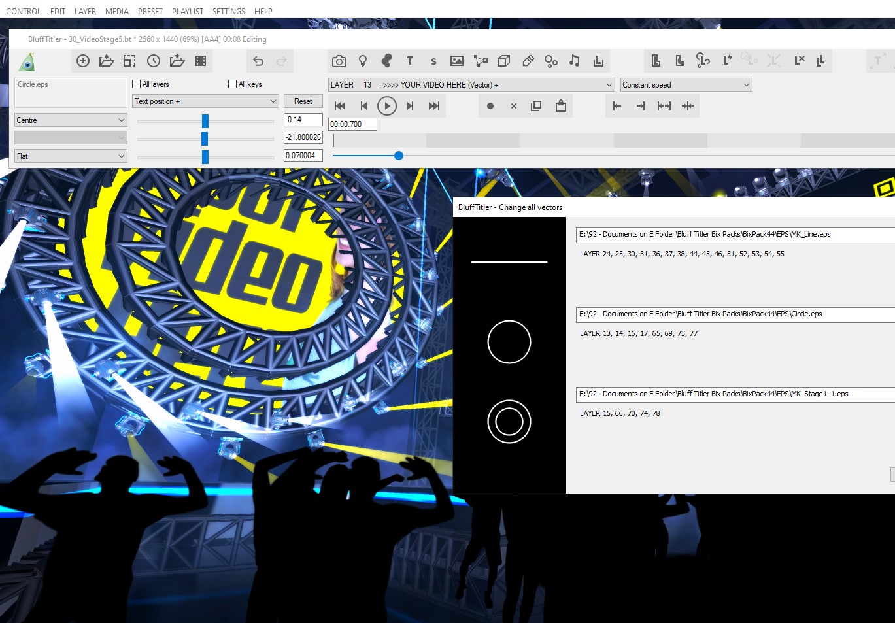Click the undo arrow icon
895x623 pixels.
tap(258, 61)
